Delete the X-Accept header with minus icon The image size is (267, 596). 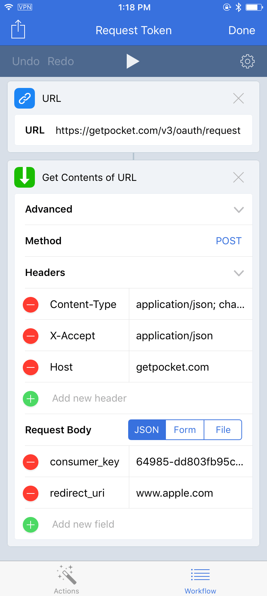(31, 336)
